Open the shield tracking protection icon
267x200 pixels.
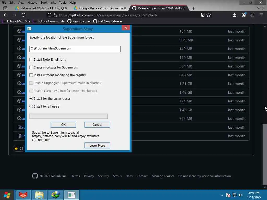pos(49,15)
